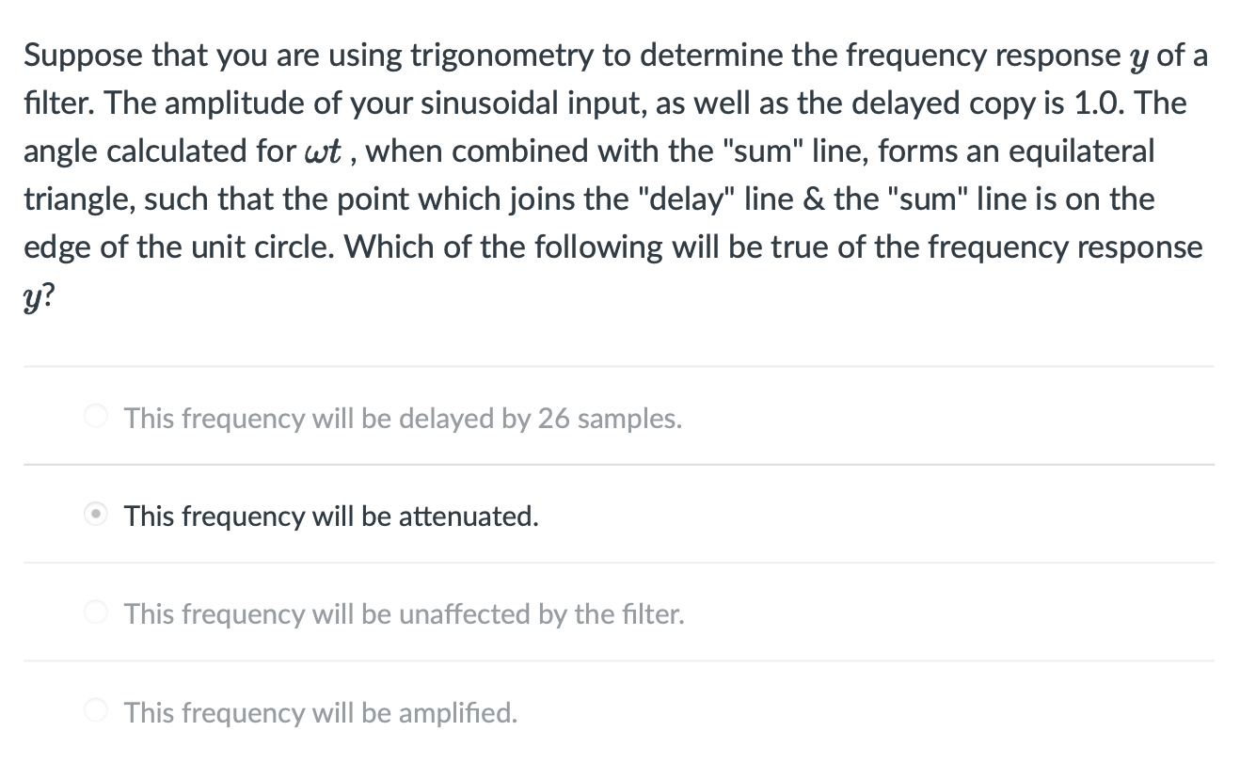Click the "This frequency will be amplified" answer text
Screen dimensions: 1240x779
(321, 712)
